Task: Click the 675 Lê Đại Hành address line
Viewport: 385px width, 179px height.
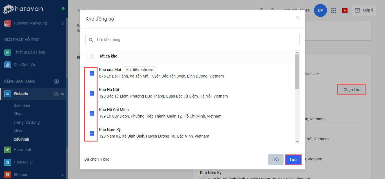Action: 161,76
